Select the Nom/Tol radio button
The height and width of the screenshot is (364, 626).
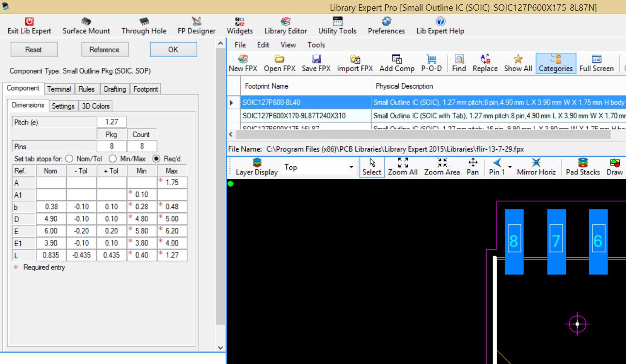[69, 158]
